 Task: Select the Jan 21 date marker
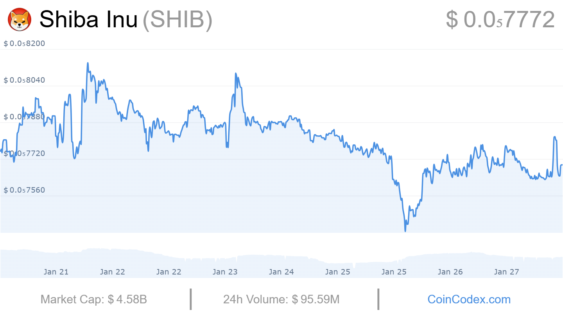[56, 272]
